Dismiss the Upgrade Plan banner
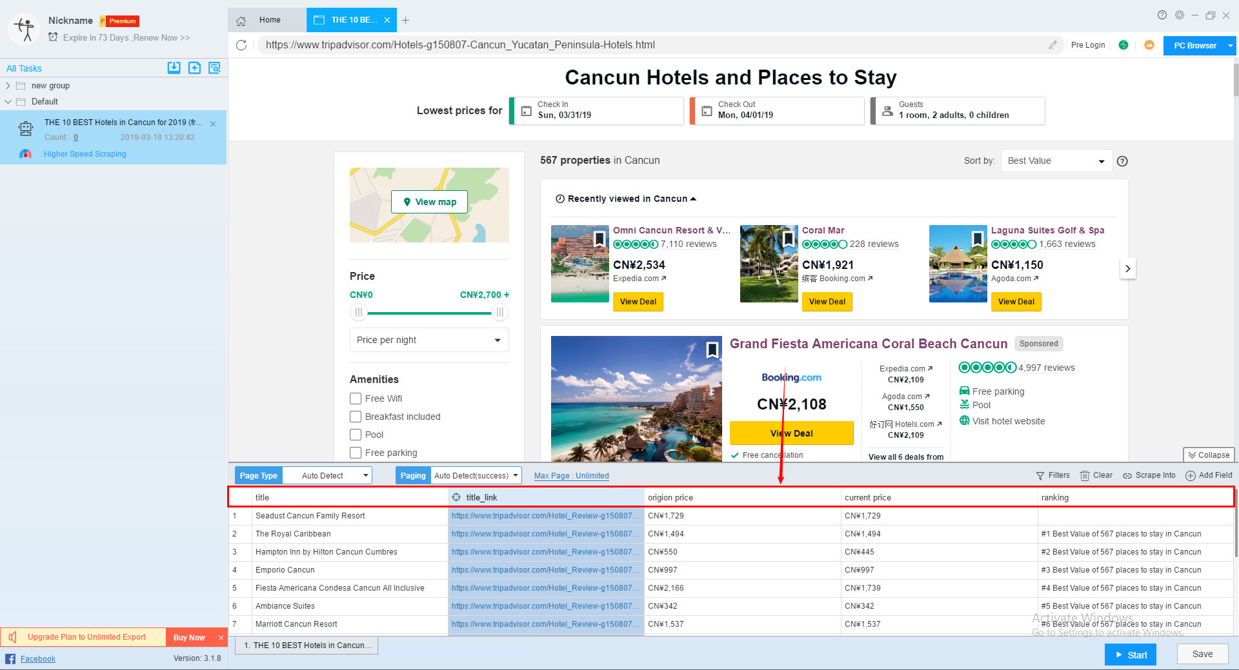Viewport: 1239px width, 670px height. (221, 638)
